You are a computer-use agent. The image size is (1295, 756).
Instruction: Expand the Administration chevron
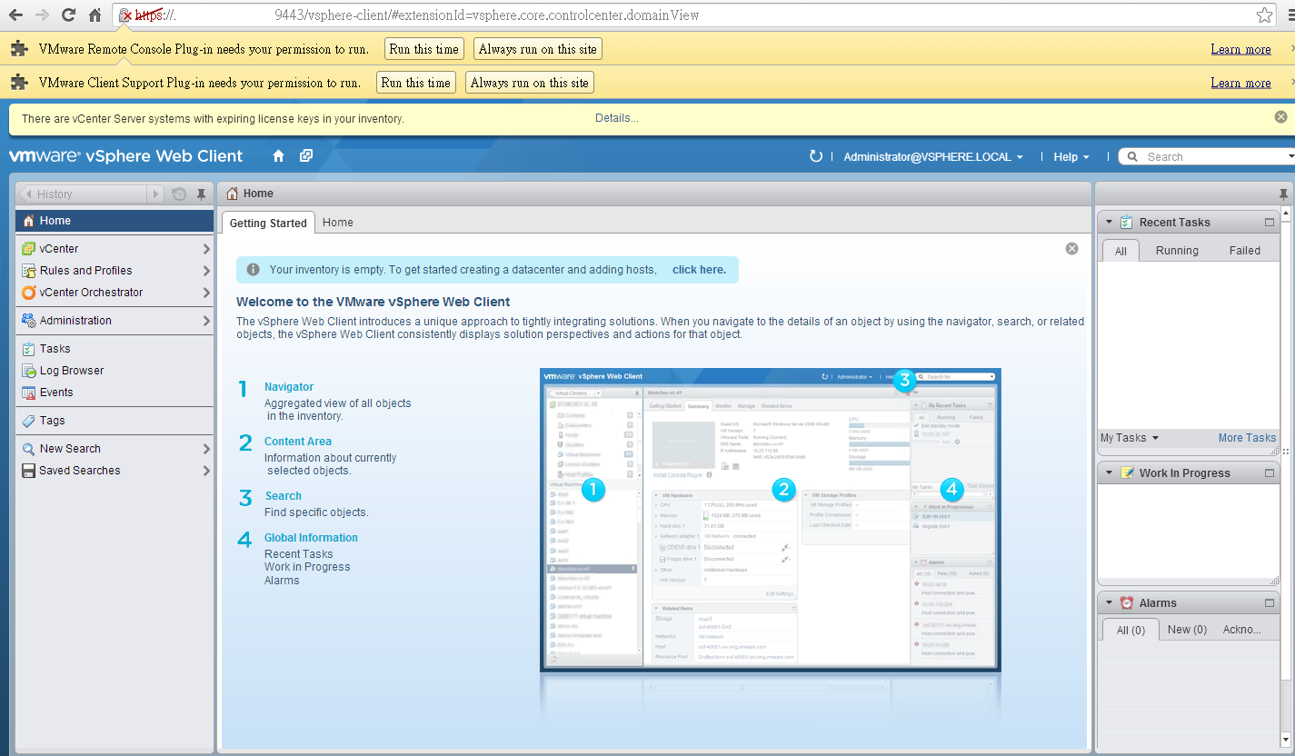point(206,320)
